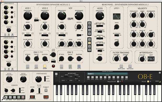Open the Aftertouch DEST FILT selector
Viewport: 162px width, 102px height.
pos(151,59)
